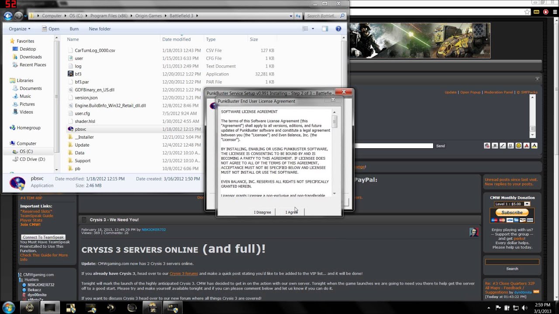The height and width of the screenshot is (314, 559).
Task: Collapse the Libraries group in navigation pane
Action: (25, 80)
